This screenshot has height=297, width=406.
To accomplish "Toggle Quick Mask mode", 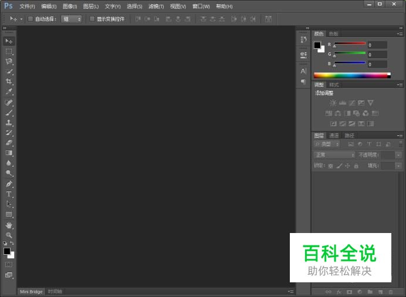I will 9,265.
